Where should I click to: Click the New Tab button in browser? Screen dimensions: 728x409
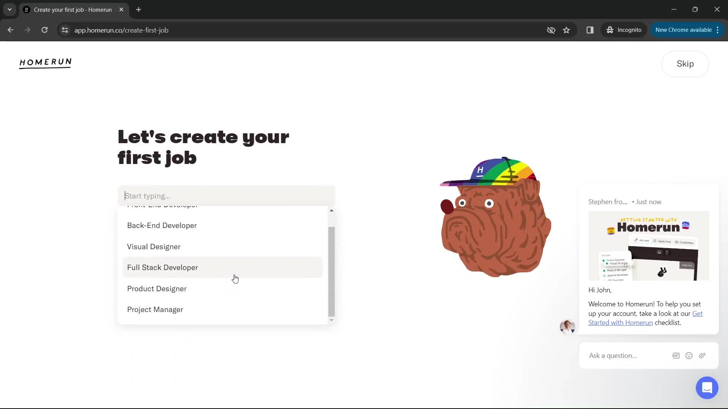point(139,9)
